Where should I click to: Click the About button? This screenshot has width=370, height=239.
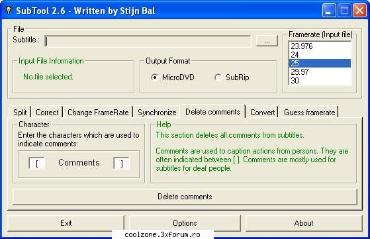(304, 223)
